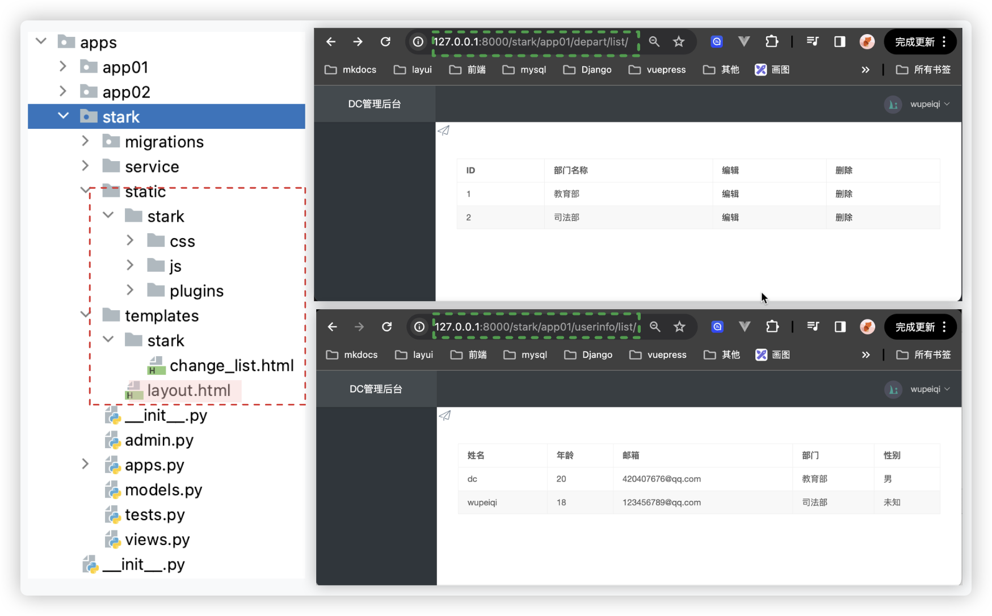Open the mysql bookmark folder in bottom browser
Viewport: 992px width, 616px height.
526,355
